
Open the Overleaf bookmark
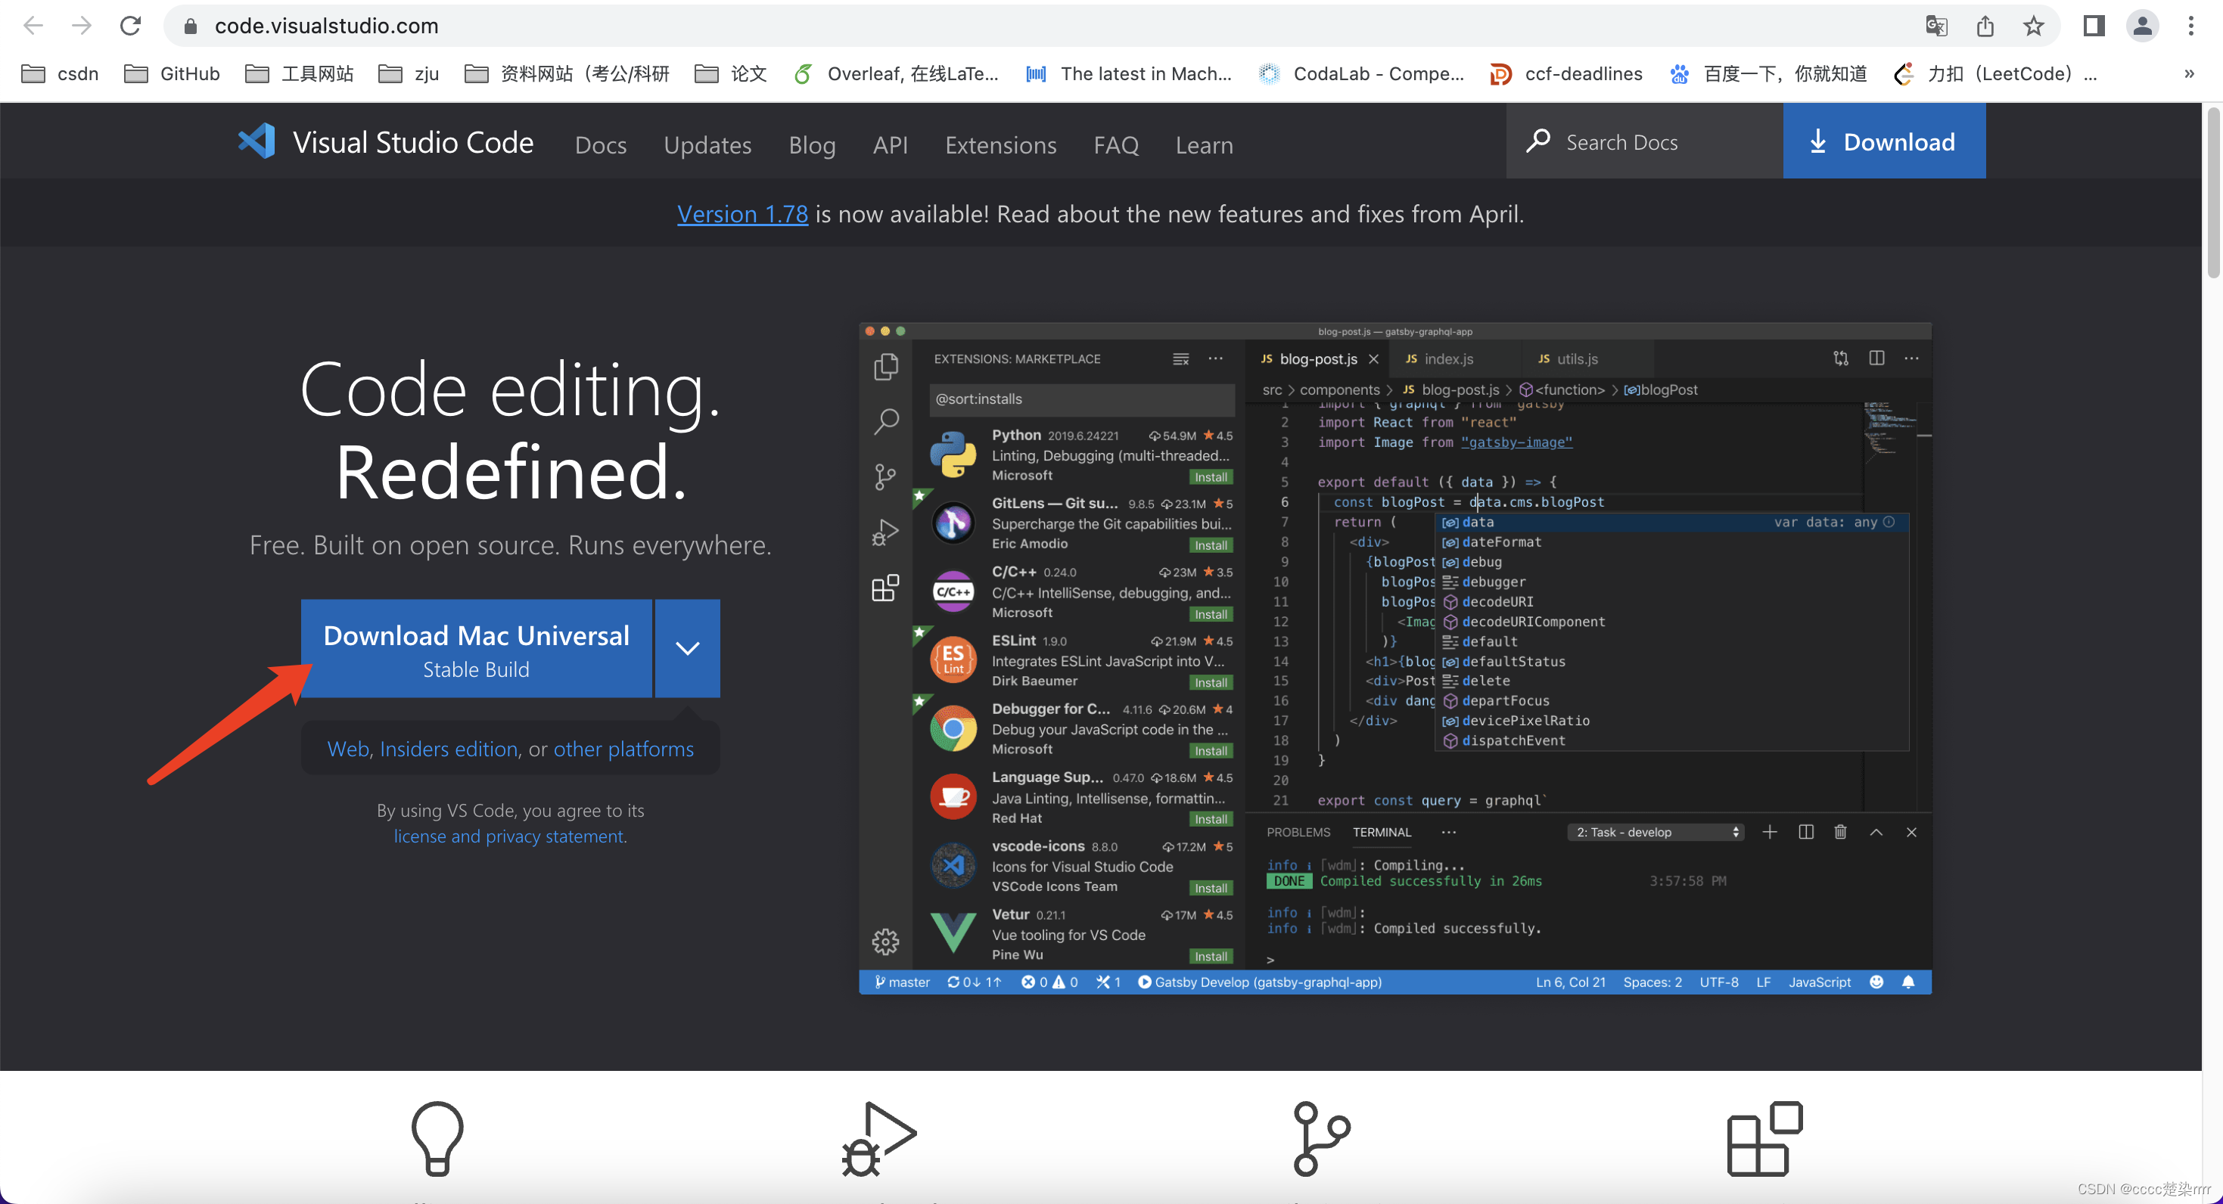pos(895,74)
